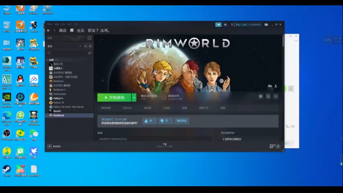The height and width of the screenshot is (193, 343).
Task: Click the library search field
Action: [67, 53]
